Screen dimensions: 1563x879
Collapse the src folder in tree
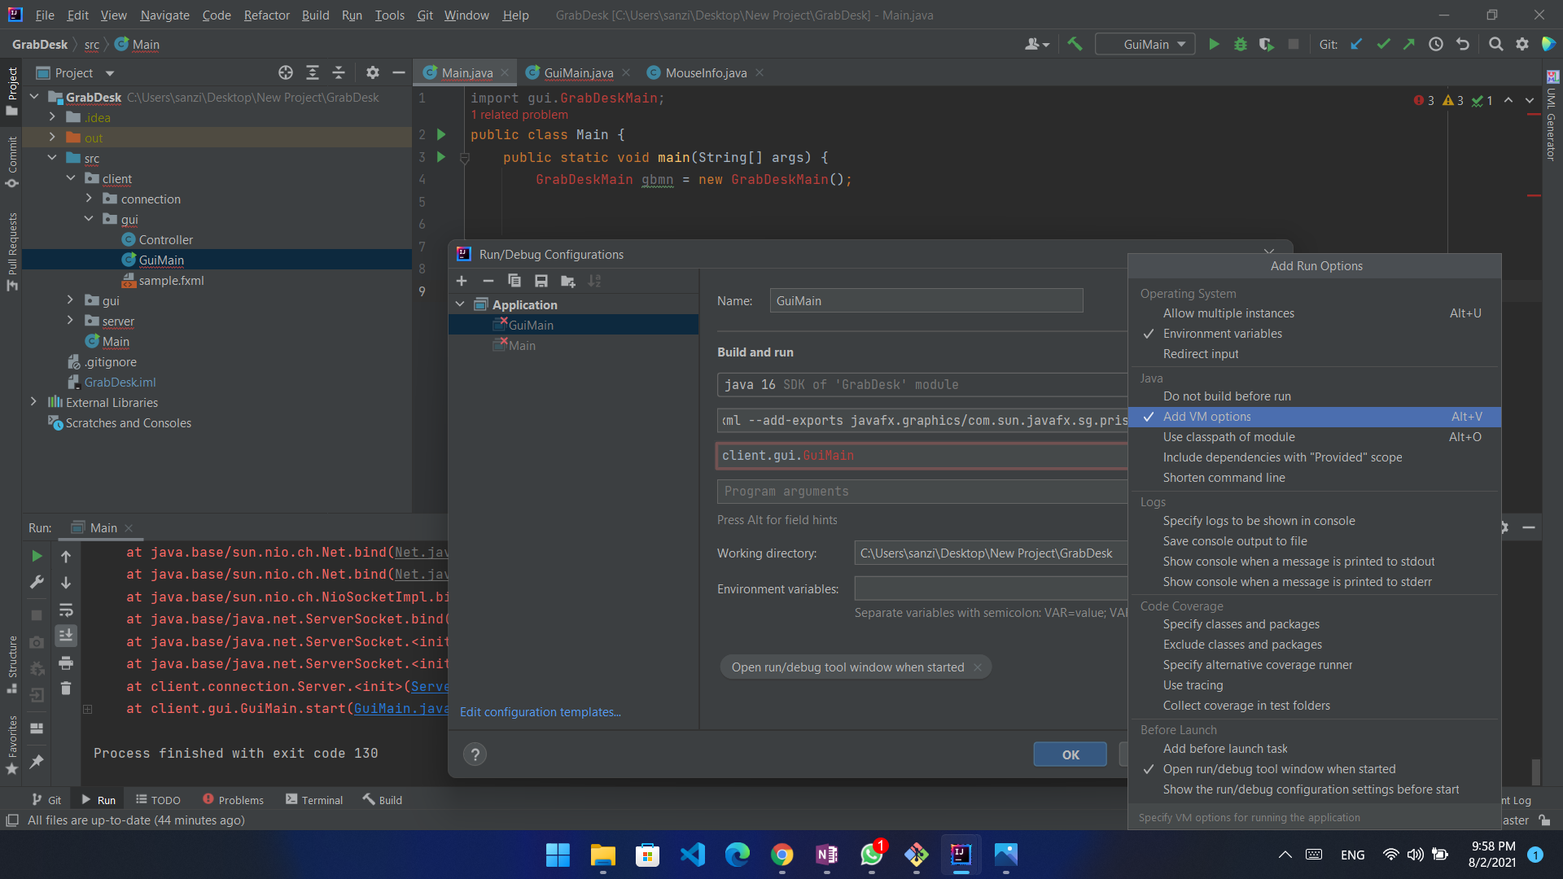point(52,158)
